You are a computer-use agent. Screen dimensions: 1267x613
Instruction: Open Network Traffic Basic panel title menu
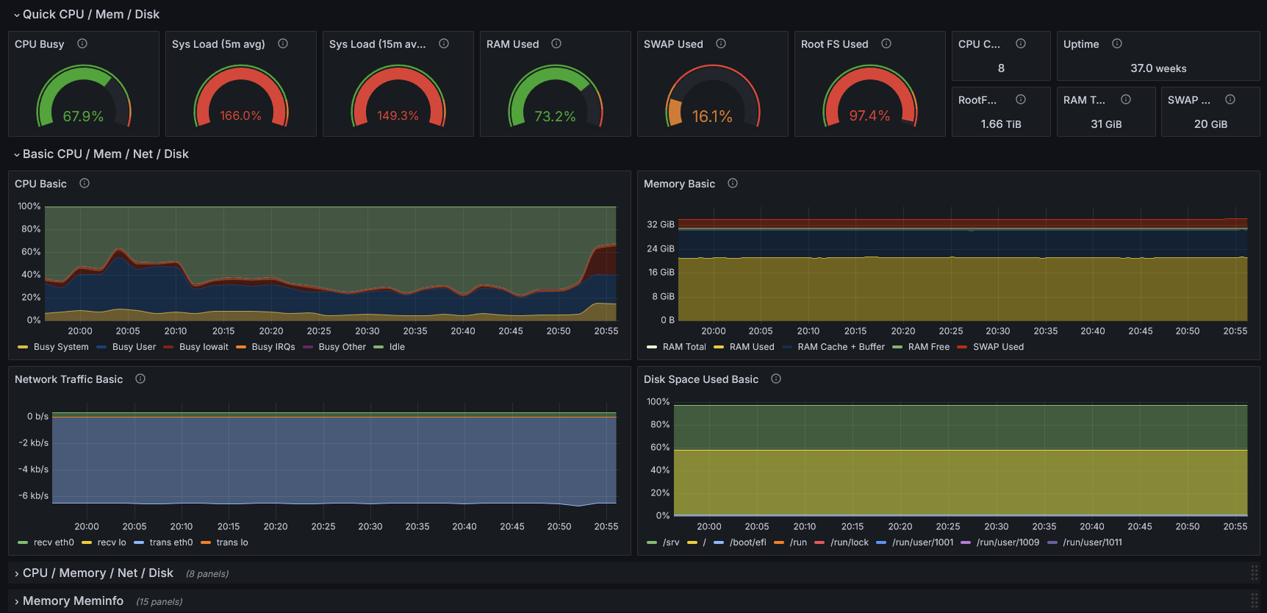tap(69, 379)
